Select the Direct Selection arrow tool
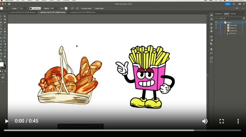 (5, 16)
